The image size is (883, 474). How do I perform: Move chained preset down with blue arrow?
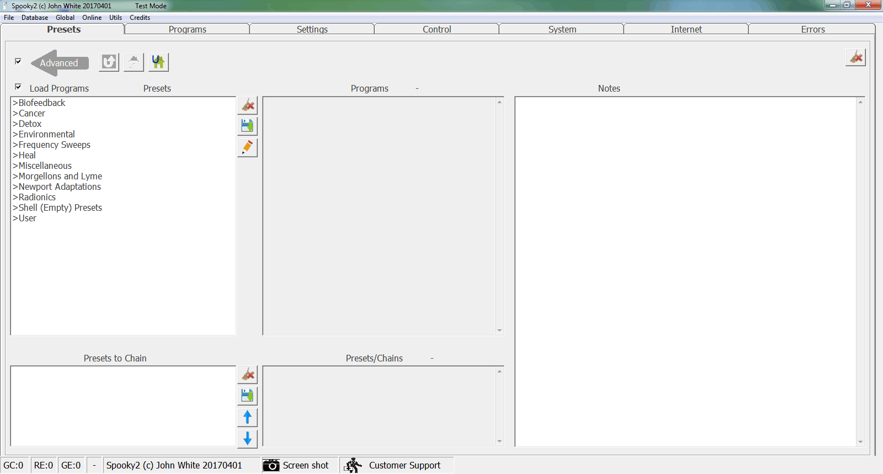pos(248,439)
